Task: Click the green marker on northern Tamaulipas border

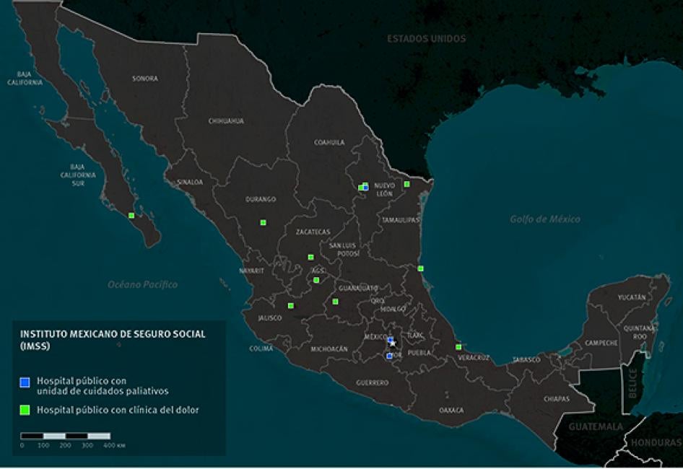Action: (406, 184)
